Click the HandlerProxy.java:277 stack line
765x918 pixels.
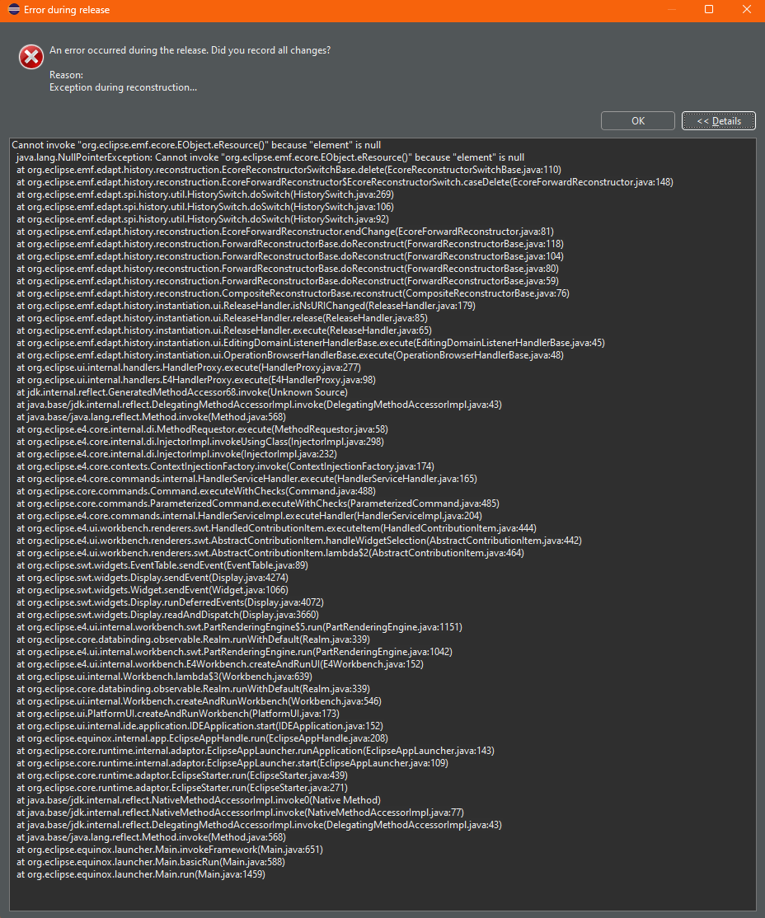pos(189,367)
